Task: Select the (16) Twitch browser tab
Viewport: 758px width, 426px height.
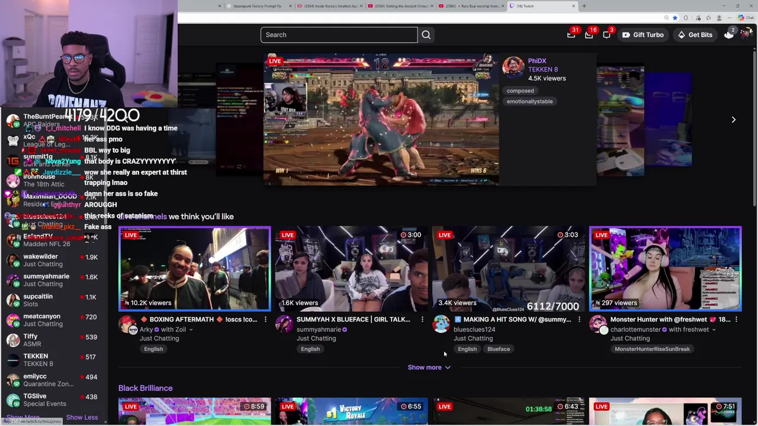Action: pos(544,6)
